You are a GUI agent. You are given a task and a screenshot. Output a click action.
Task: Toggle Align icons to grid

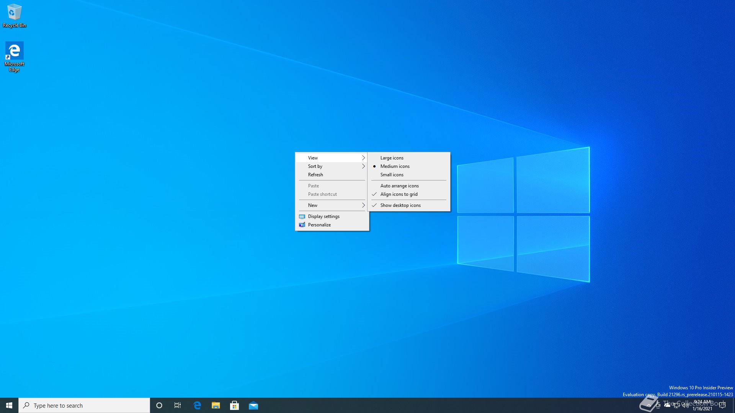tap(409, 194)
